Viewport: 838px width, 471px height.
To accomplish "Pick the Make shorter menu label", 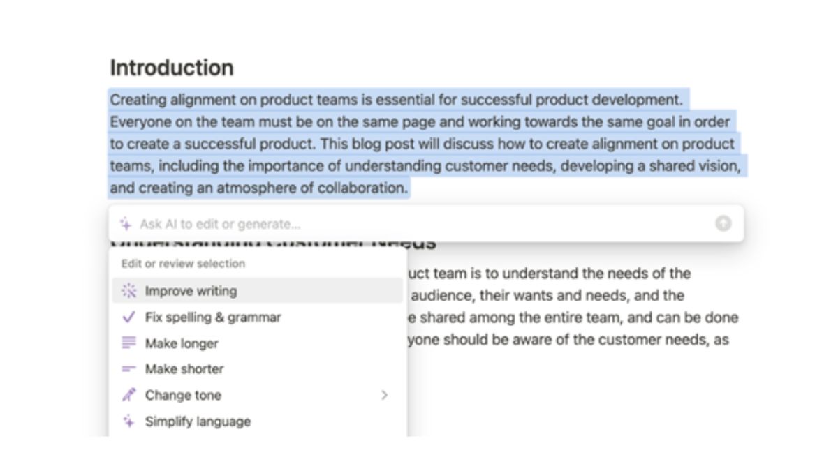I will [x=184, y=369].
